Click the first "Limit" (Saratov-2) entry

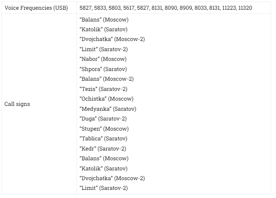coord(104,49)
